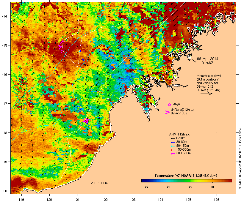Click the magenta drifters arrowhead symbol in legend
Screen dimensions: 244x202
pyautogui.click(x=168, y=112)
